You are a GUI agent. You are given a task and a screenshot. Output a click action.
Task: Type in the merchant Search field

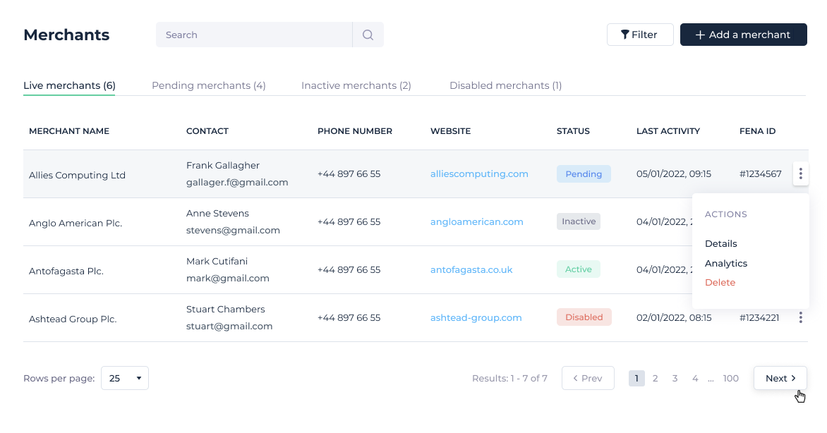click(x=254, y=35)
